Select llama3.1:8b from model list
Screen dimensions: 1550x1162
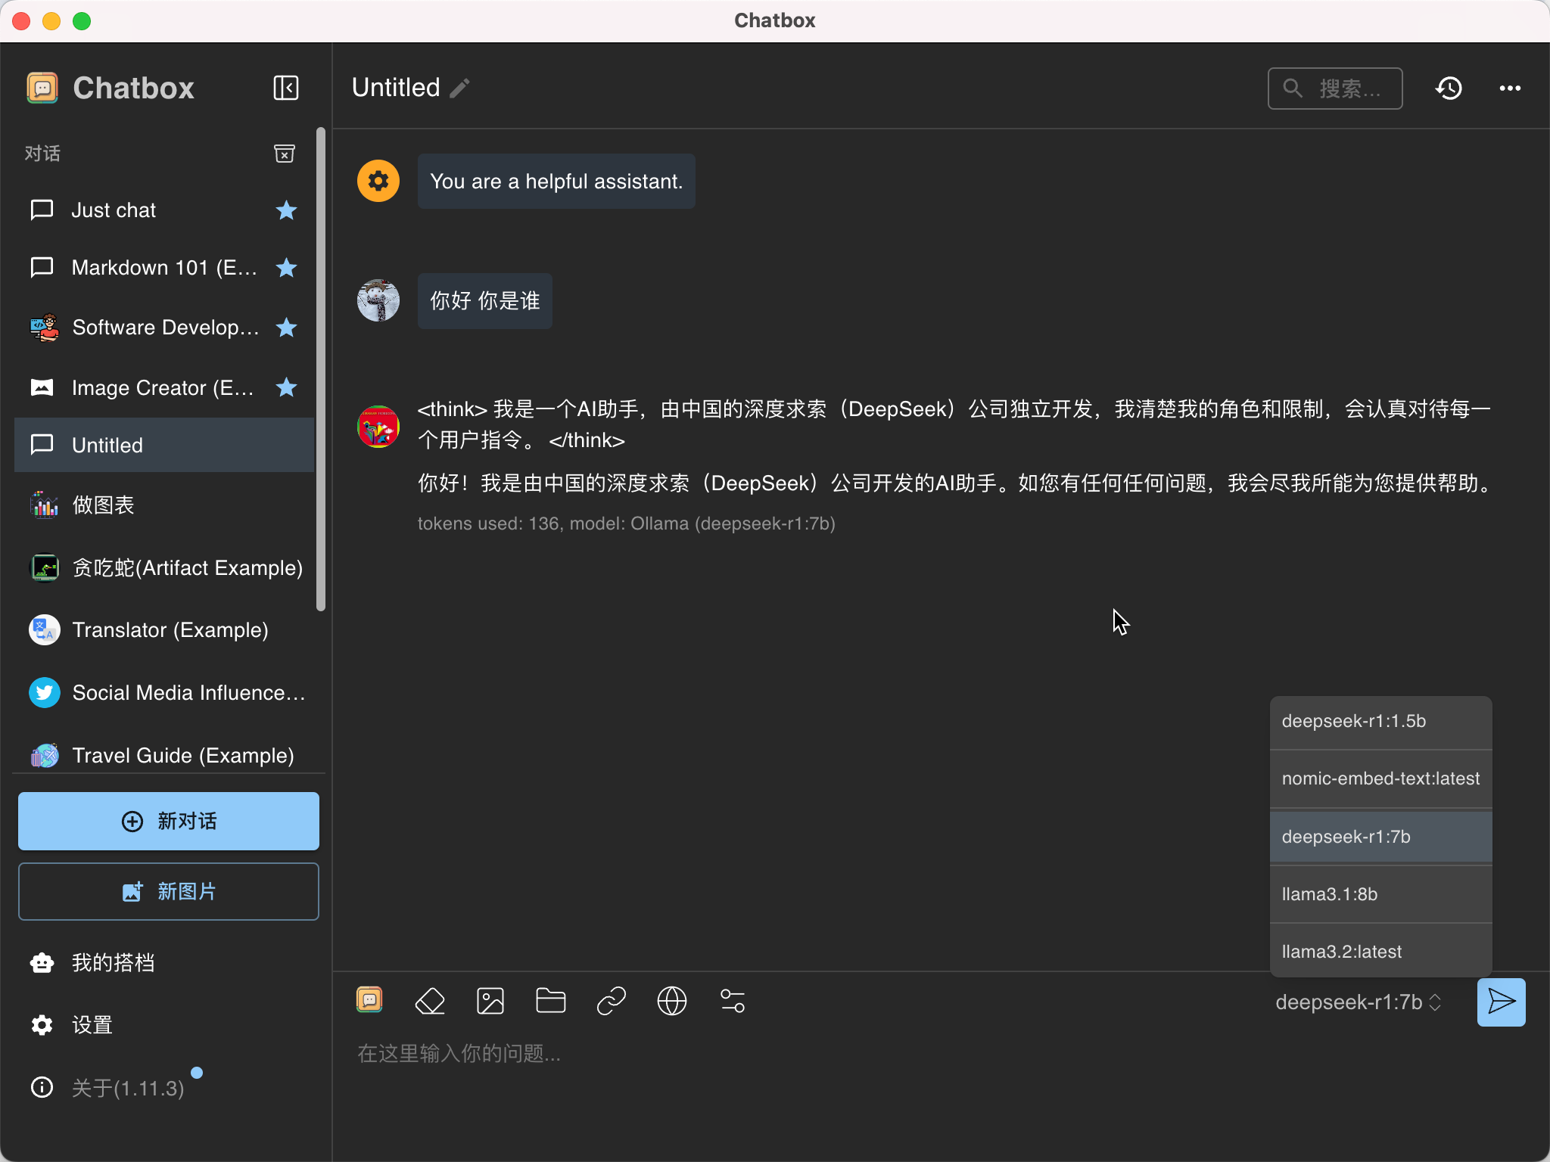pos(1380,894)
